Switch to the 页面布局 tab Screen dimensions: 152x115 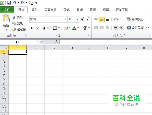coord(50,10)
